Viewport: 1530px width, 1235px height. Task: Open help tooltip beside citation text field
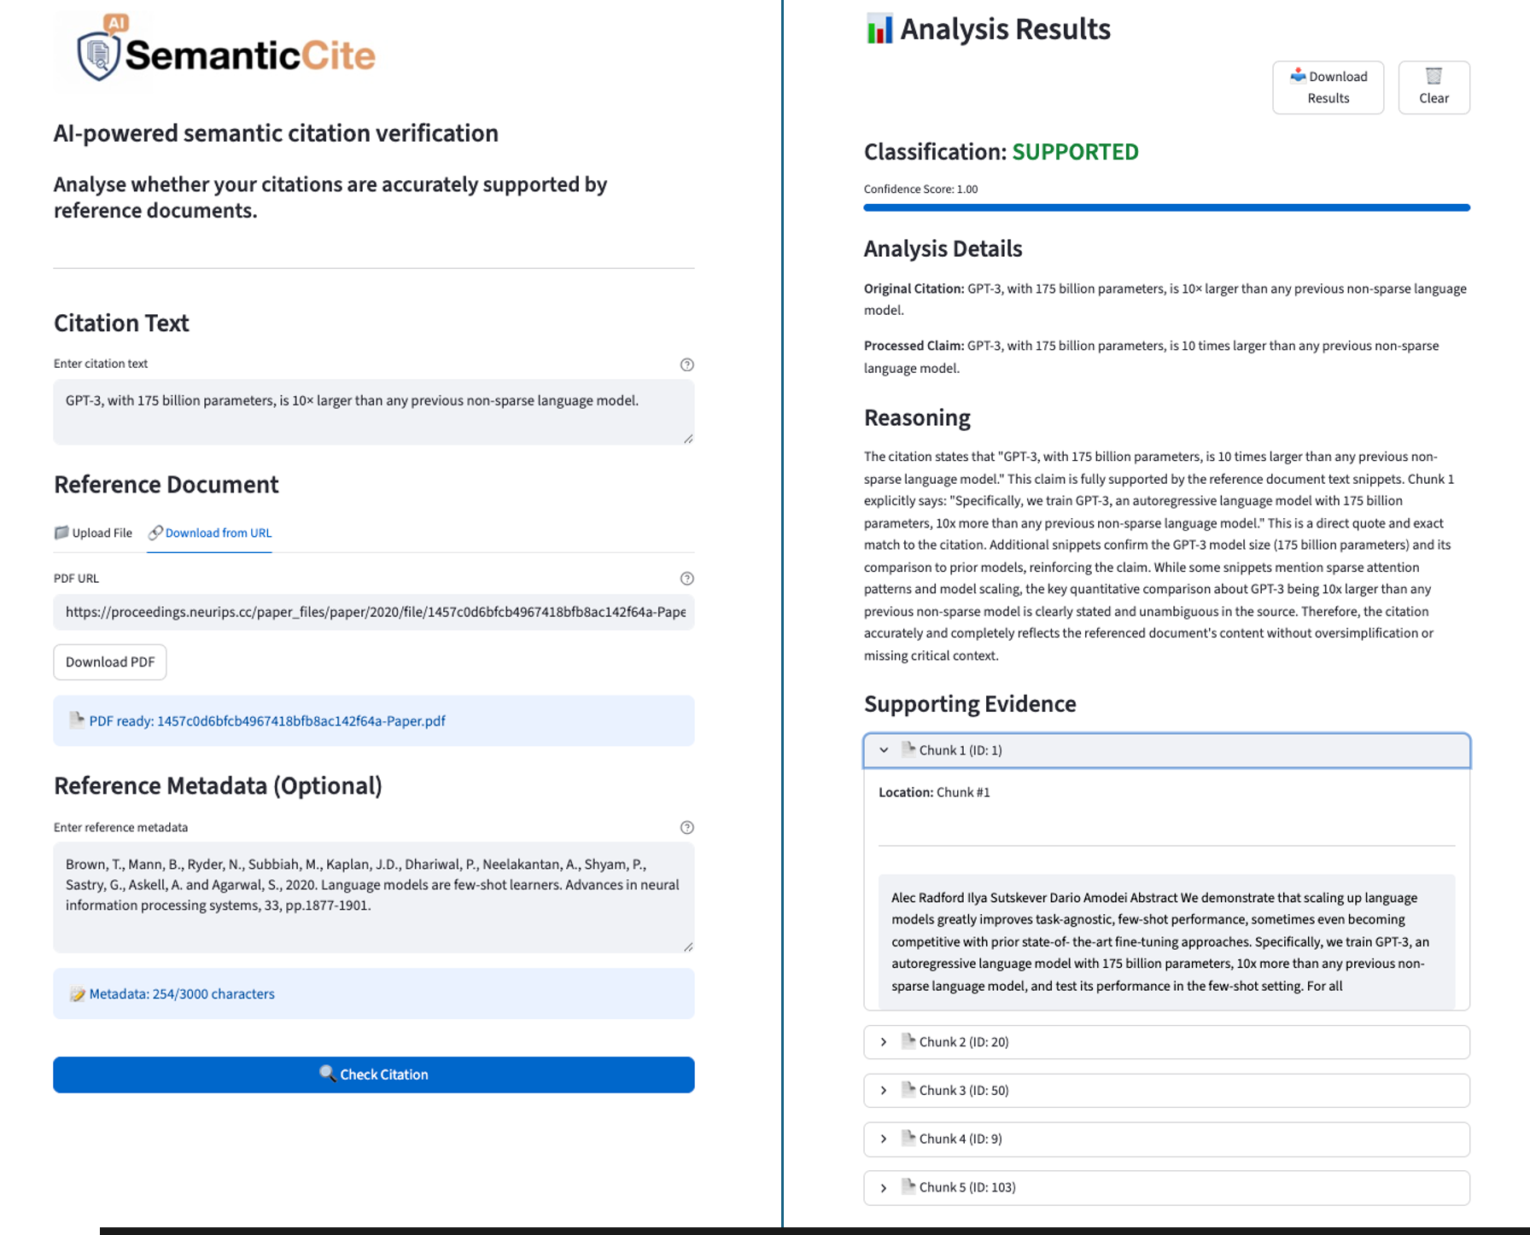(687, 364)
